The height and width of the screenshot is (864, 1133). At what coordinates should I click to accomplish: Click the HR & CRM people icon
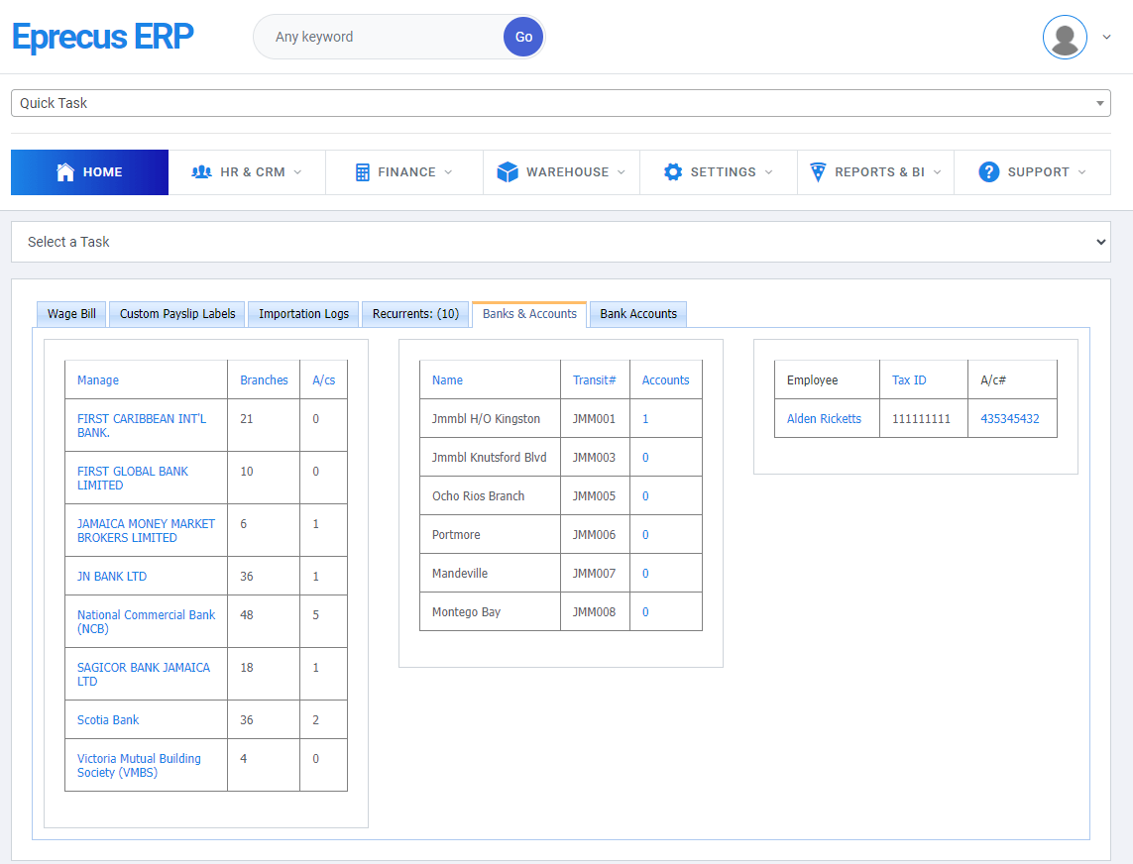pyautogui.click(x=201, y=172)
